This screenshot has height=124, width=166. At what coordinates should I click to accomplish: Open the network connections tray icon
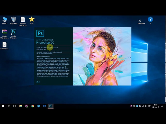point(143,106)
